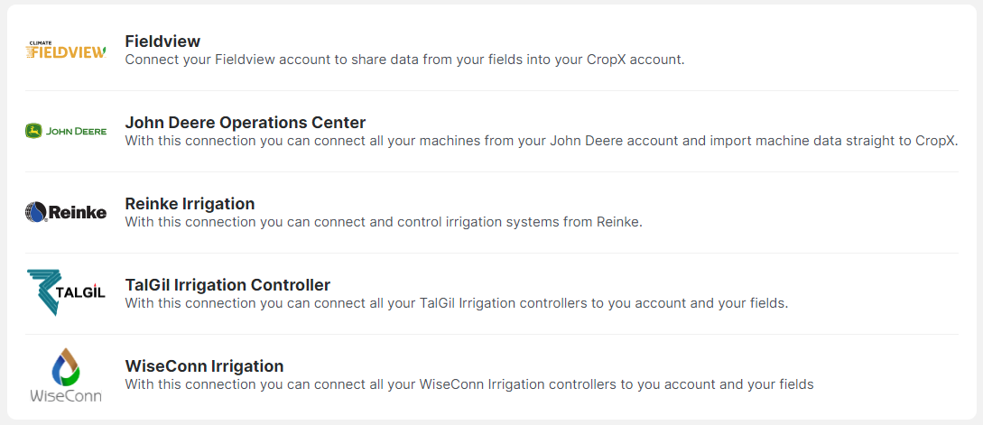Open the WiseConn Irrigation heading
The width and height of the screenshot is (983, 425).
coord(204,366)
